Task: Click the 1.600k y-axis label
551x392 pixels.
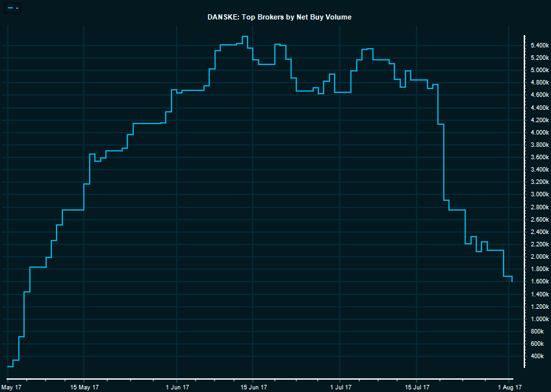Action: [541, 281]
